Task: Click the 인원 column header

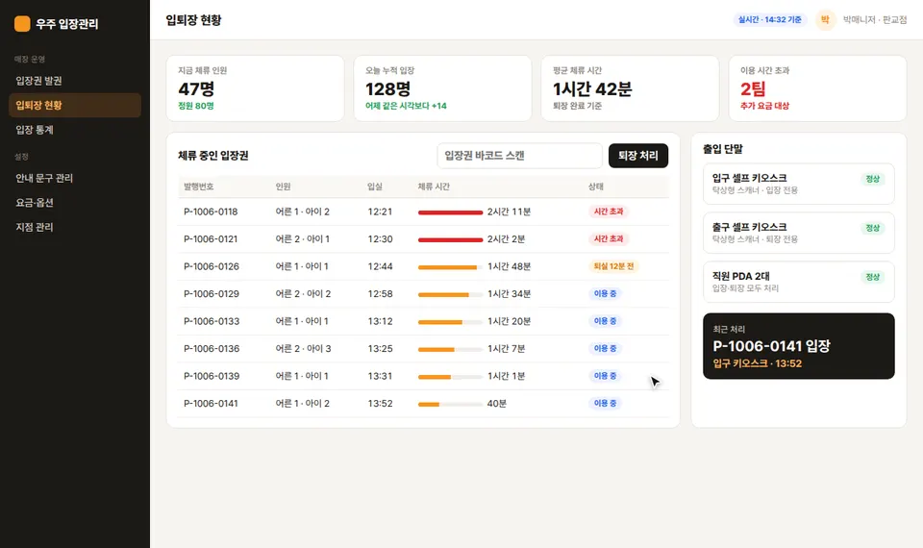Action: click(x=283, y=187)
